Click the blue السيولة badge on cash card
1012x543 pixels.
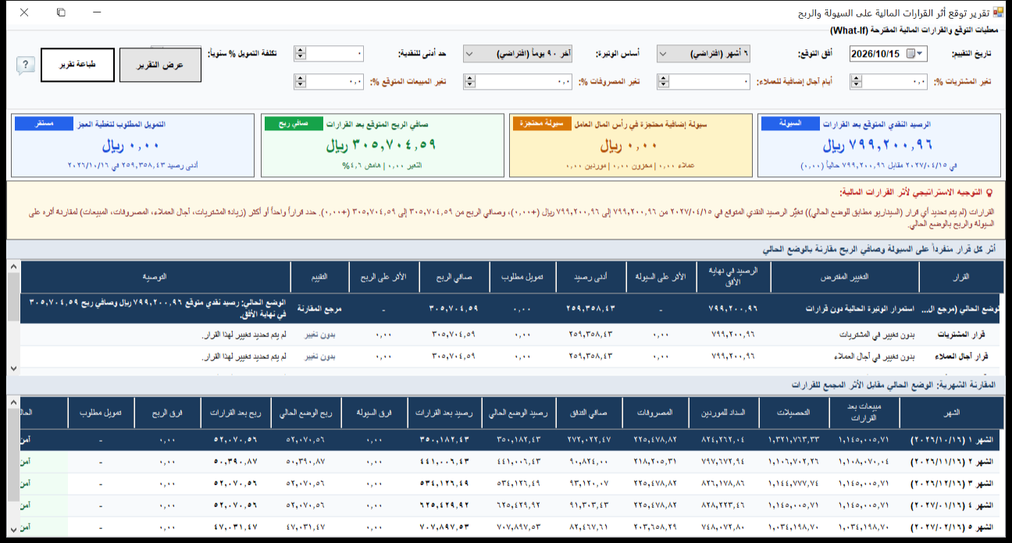[x=790, y=124]
